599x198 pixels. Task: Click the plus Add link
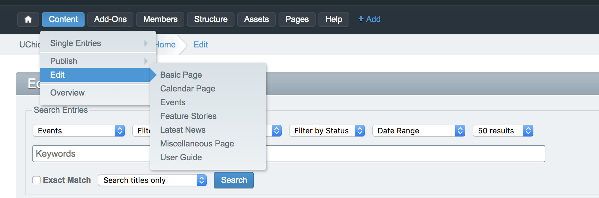(x=369, y=19)
